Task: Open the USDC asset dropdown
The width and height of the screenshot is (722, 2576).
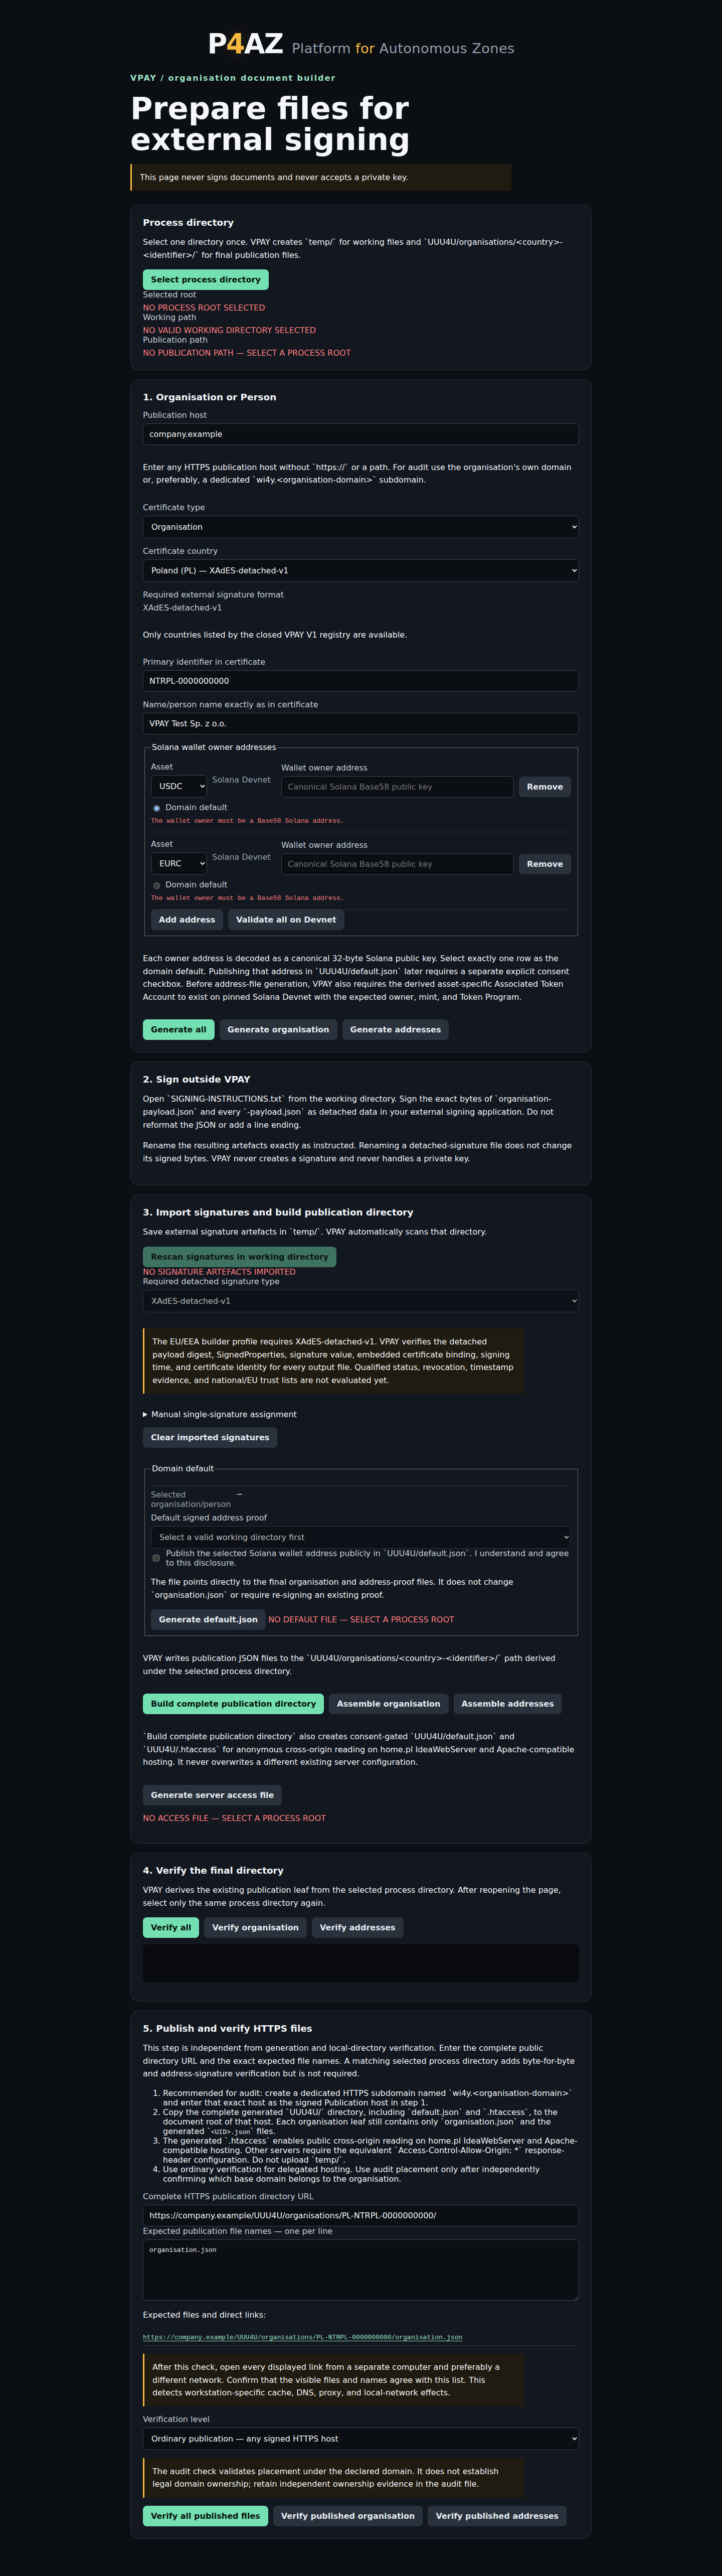Action: pyautogui.click(x=179, y=787)
